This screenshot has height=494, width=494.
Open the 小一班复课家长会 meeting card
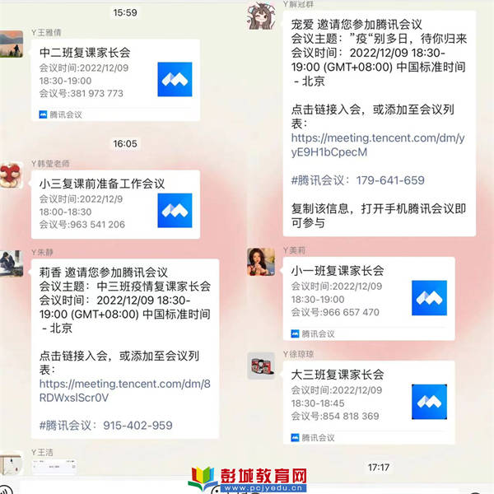pyautogui.click(x=369, y=299)
